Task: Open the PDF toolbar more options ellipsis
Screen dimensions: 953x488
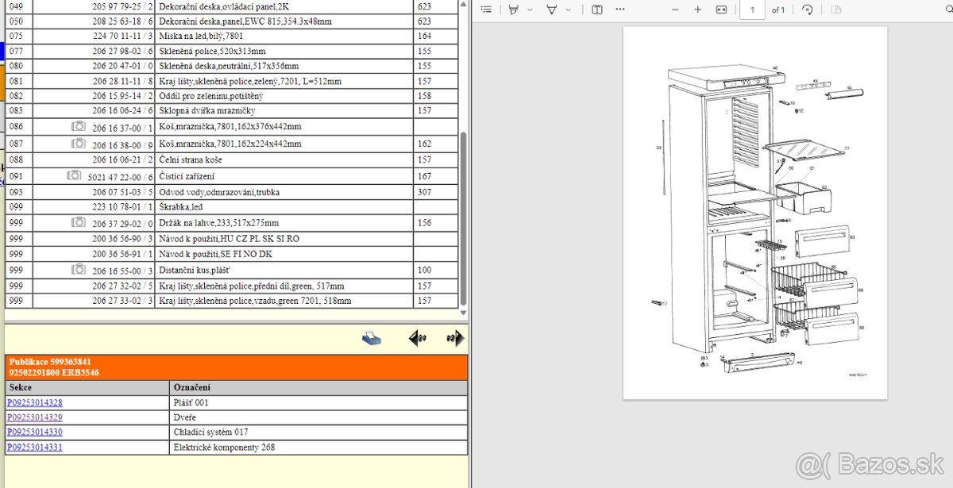Action: point(619,10)
